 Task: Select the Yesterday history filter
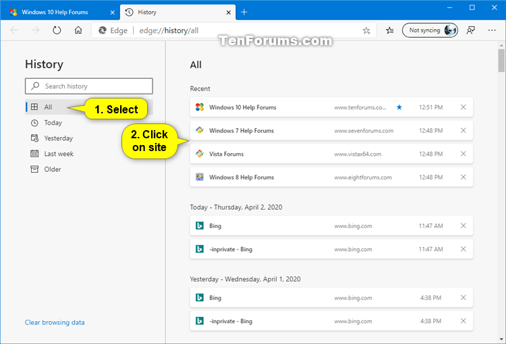coord(89,138)
